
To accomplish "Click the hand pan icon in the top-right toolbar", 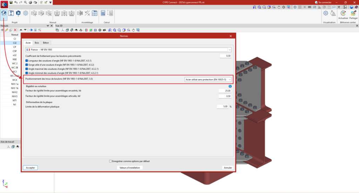I will [x=279, y=7].
